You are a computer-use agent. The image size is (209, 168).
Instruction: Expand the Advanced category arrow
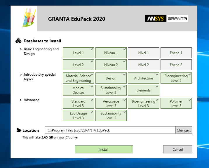click(21, 100)
